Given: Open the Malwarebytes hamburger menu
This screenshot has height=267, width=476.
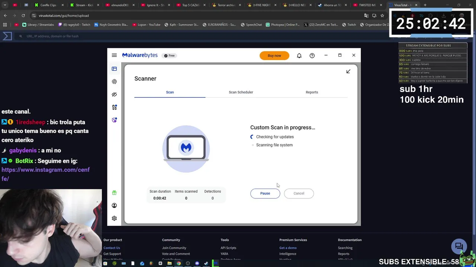Looking at the screenshot, I should (x=114, y=55).
